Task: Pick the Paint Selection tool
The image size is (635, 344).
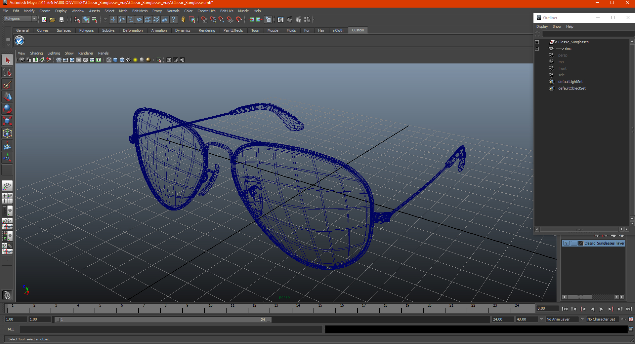Action: (7, 85)
